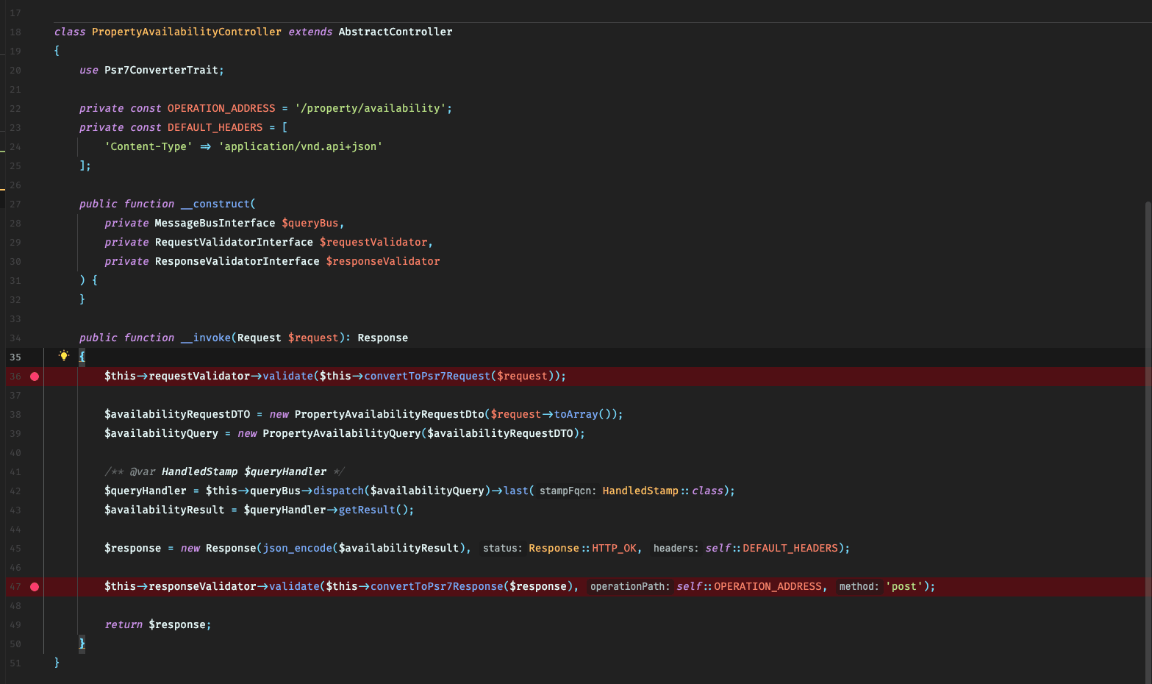Click line number 38 to set a breakpoint
Image resolution: width=1152 pixels, height=684 pixels.
click(15, 414)
